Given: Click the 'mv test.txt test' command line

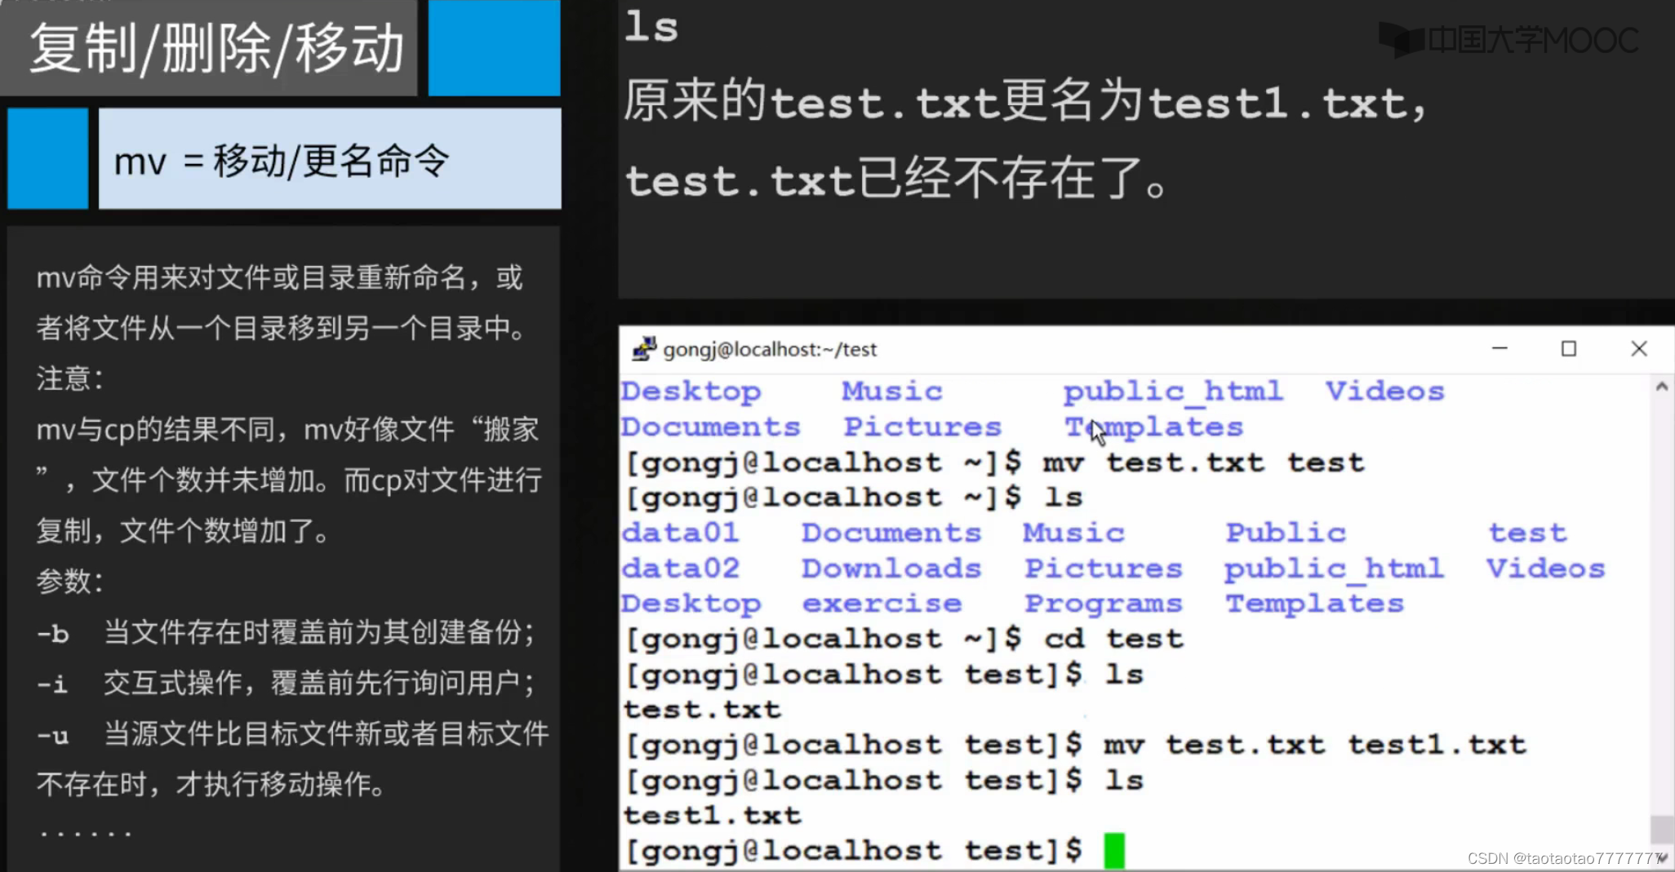Looking at the screenshot, I should (994, 463).
